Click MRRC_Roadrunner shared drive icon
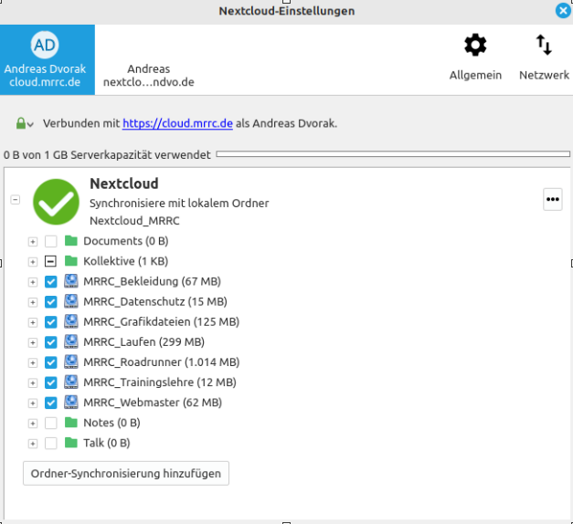This screenshot has height=524, width=573. pyautogui.click(x=71, y=362)
